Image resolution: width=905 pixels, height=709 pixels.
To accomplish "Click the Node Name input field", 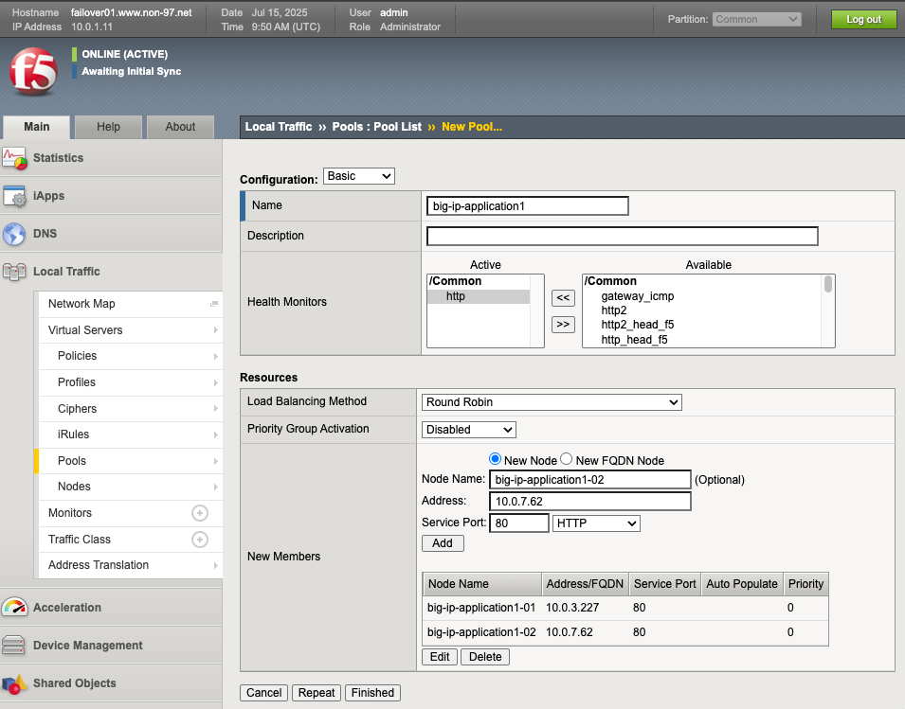I will [x=589, y=480].
